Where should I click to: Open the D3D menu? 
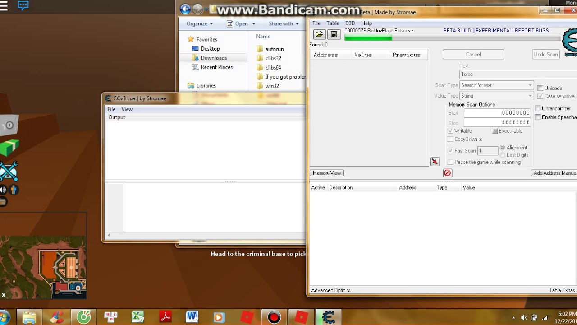[x=350, y=23]
